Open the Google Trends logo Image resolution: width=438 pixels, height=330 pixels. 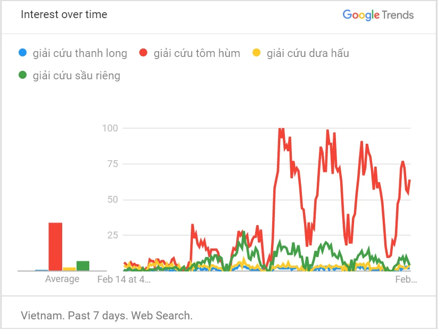(x=378, y=15)
